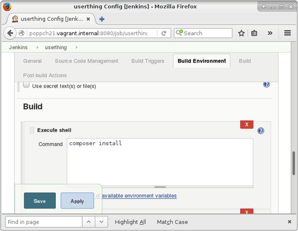The image size is (298, 231).
Task: Click the Build section heading
Action: point(33,107)
